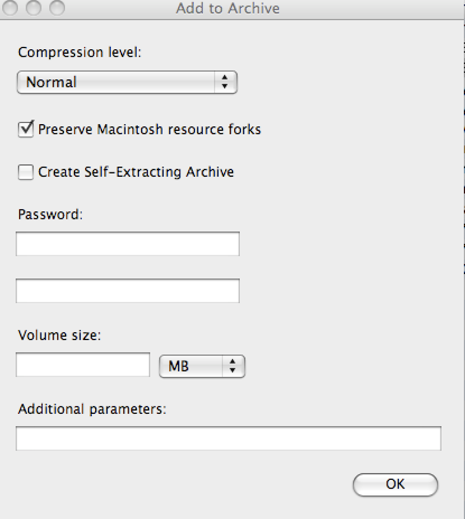Minimize the Add to Archive dialog
Viewport: 465px width, 519px height.
(33, 8)
